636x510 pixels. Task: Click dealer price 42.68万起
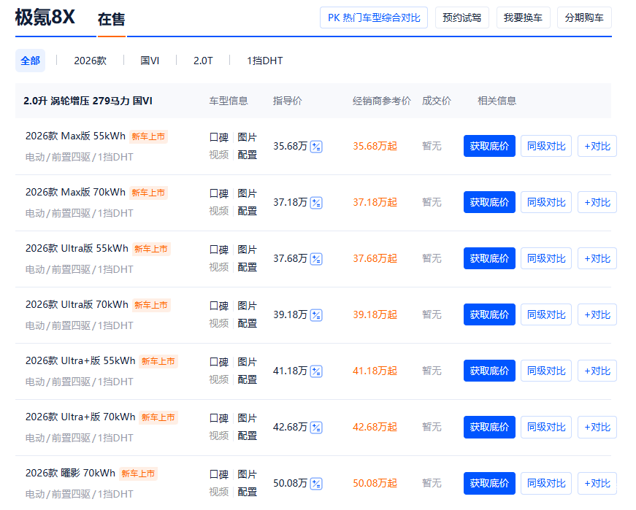coord(375,427)
